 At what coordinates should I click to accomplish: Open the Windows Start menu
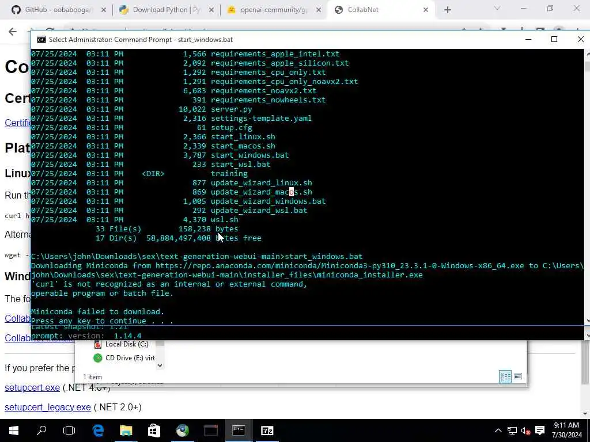14,430
